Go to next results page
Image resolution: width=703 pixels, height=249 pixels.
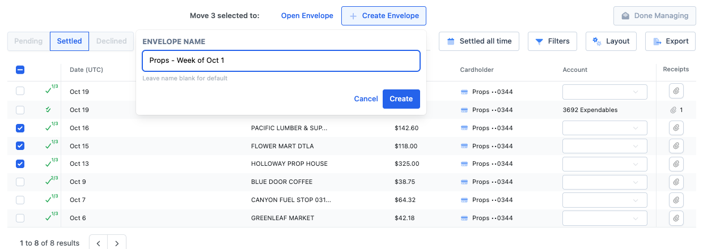click(x=117, y=243)
